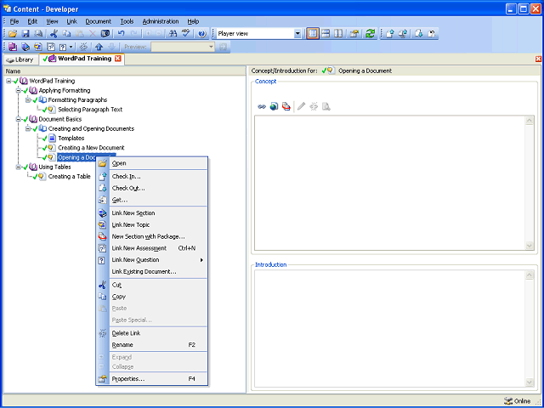
Task: Click the green Refresh icon
Action: point(371,34)
